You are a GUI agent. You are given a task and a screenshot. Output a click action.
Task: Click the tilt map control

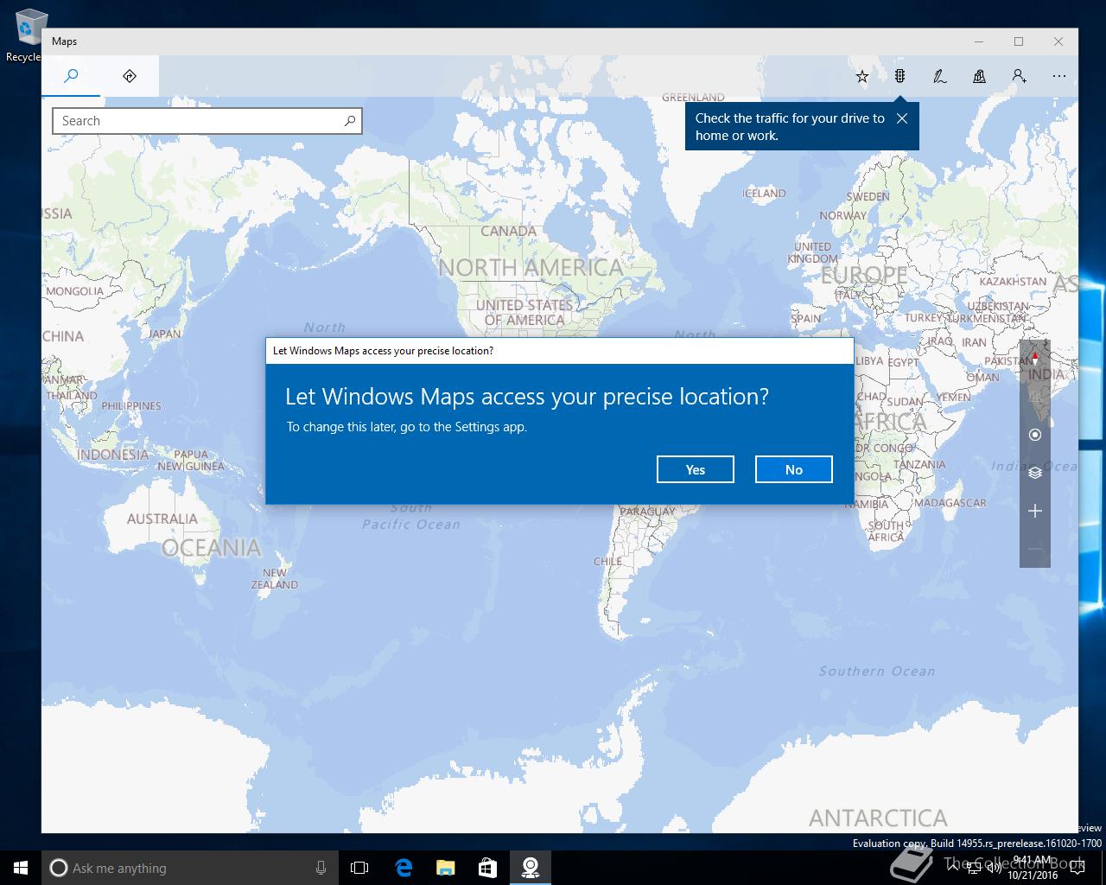[1035, 397]
